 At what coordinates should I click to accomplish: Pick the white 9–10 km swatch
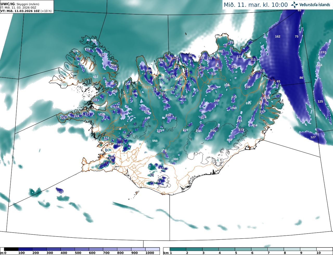308,249
